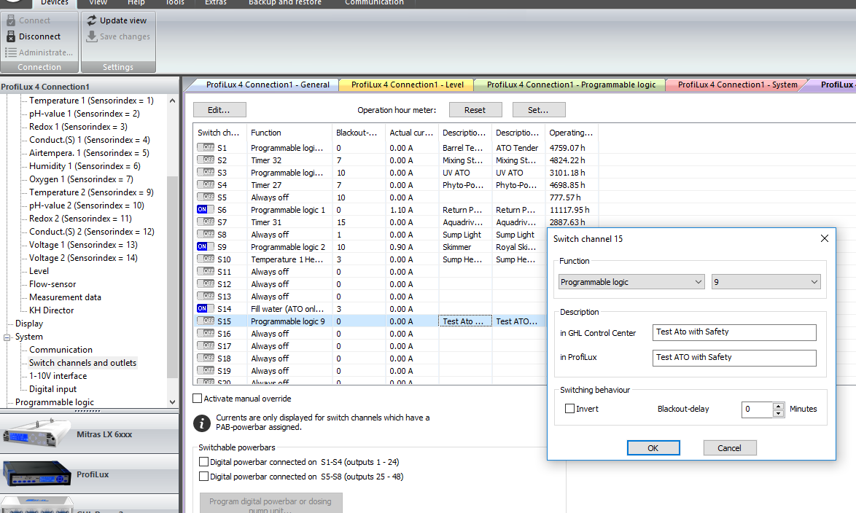Open the Help menu
This screenshot has height=513, width=856.
[136, 3]
